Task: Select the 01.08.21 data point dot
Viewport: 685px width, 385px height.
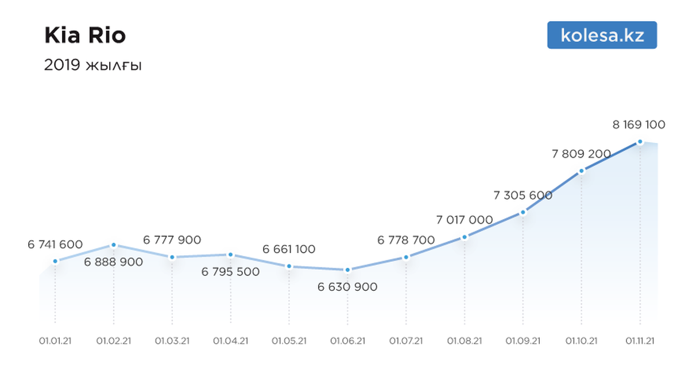Action: point(464,237)
